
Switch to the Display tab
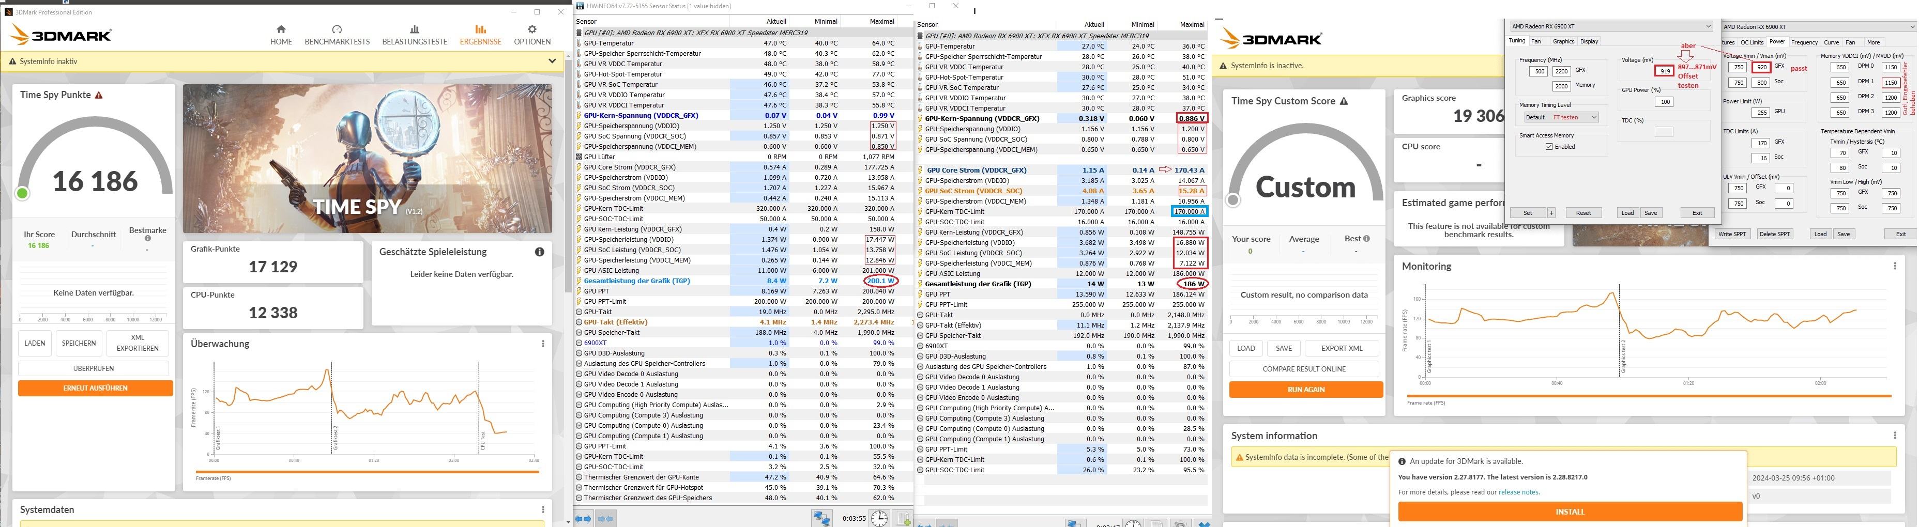1589,42
